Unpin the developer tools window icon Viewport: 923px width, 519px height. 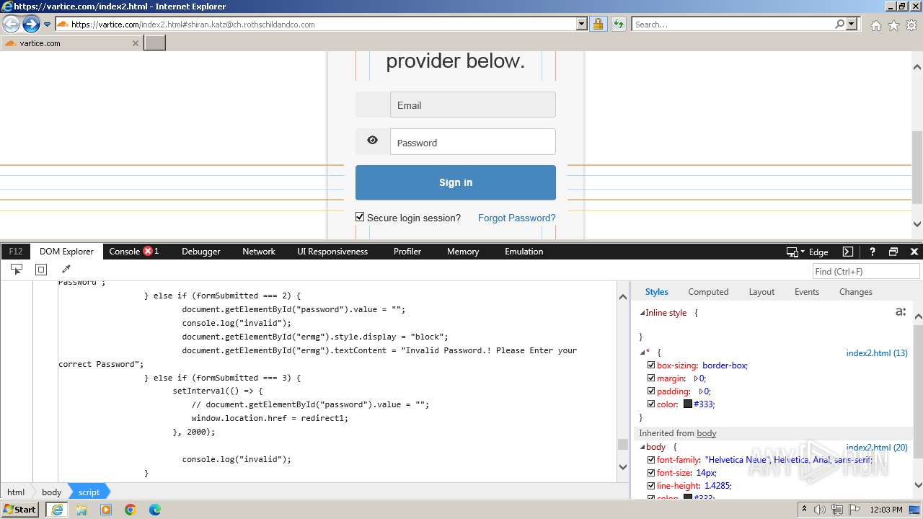pyautogui.click(x=893, y=252)
